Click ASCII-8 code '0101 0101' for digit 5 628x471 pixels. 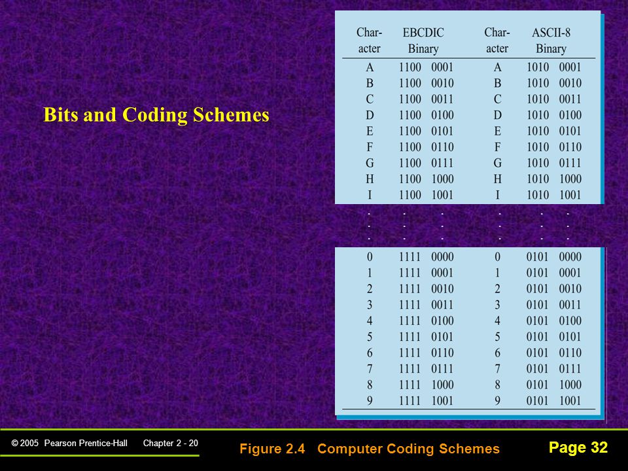click(x=554, y=337)
